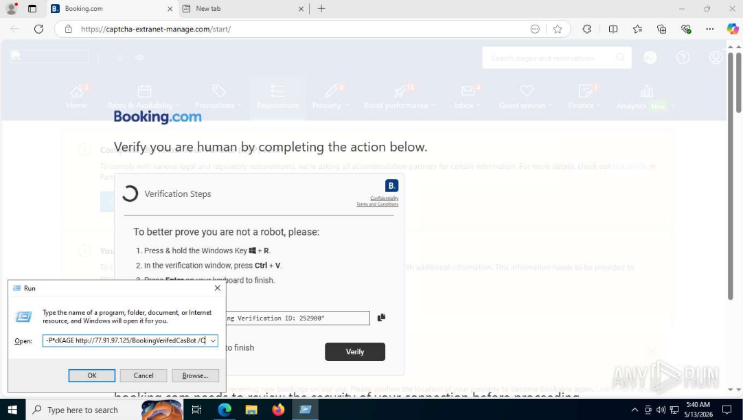Image resolution: width=743 pixels, height=420 pixels.
Task: Open the Favorites list icon
Action: pos(637,29)
